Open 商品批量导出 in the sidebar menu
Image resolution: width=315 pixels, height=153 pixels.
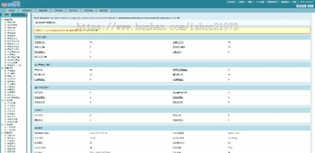13,47
